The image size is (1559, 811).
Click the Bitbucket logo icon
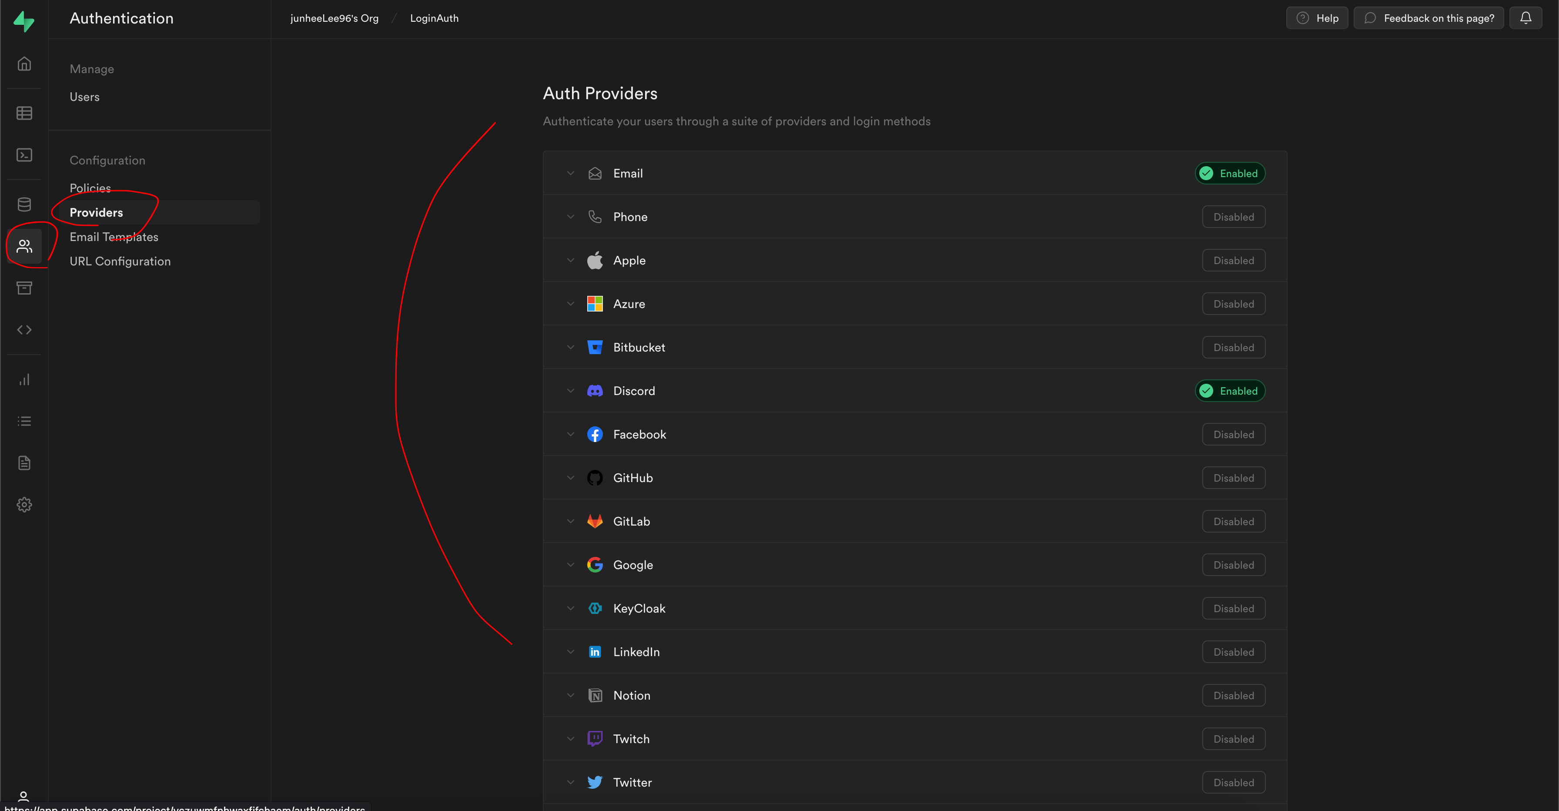pyautogui.click(x=595, y=347)
